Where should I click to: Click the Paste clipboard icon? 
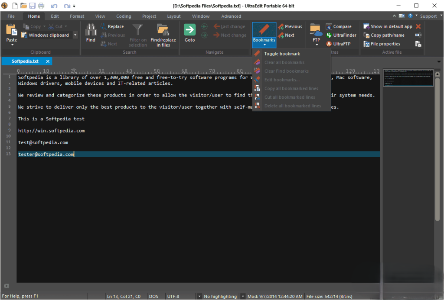[x=12, y=31]
